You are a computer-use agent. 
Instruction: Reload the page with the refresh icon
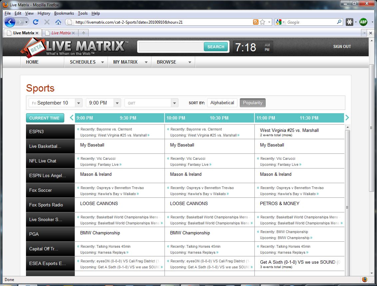click(x=36, y=22)
